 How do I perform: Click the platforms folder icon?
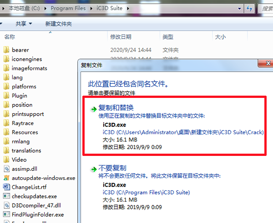coord(6,87)
